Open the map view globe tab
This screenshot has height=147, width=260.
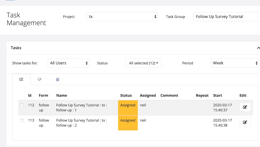pyautogui.click(x=40, y=79)
